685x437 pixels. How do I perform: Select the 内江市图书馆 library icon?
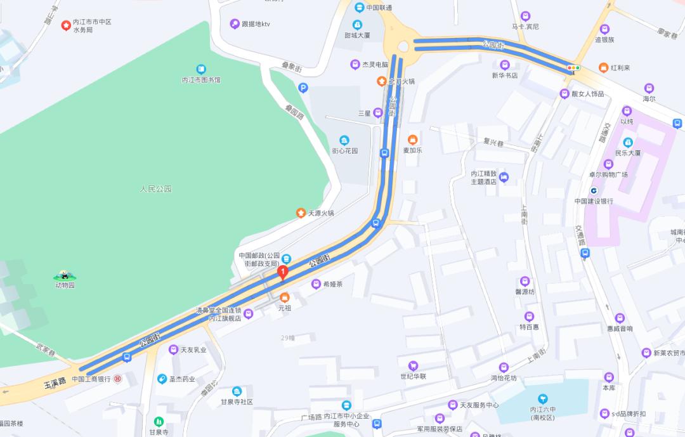click(x=201, y=69)
